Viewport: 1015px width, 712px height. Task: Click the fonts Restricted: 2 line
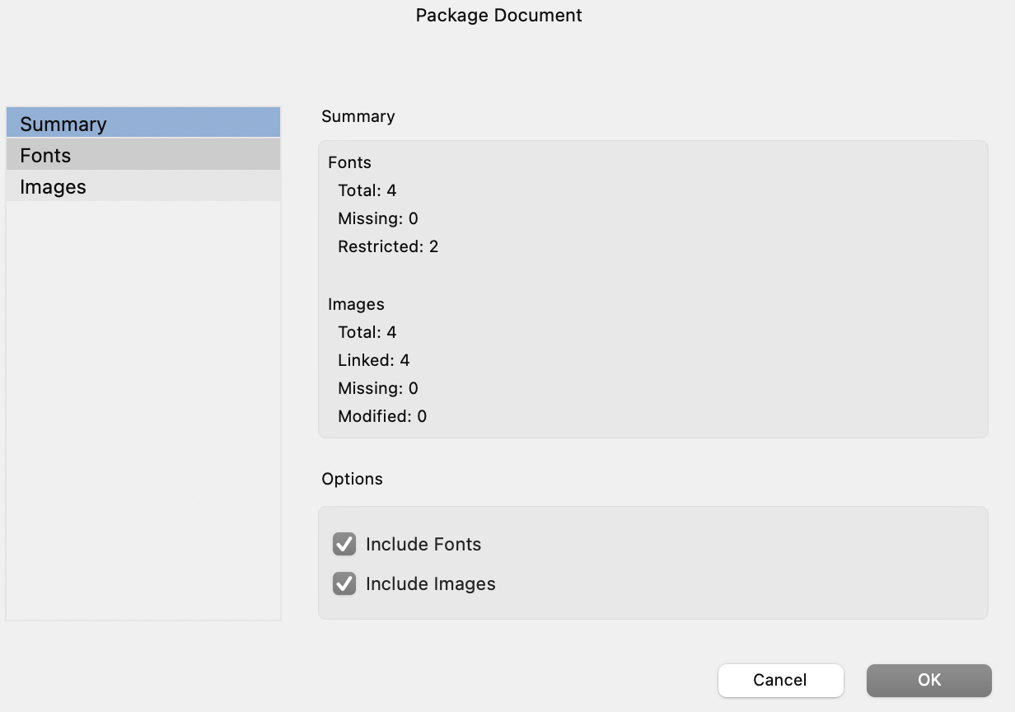tap(388, 246)
